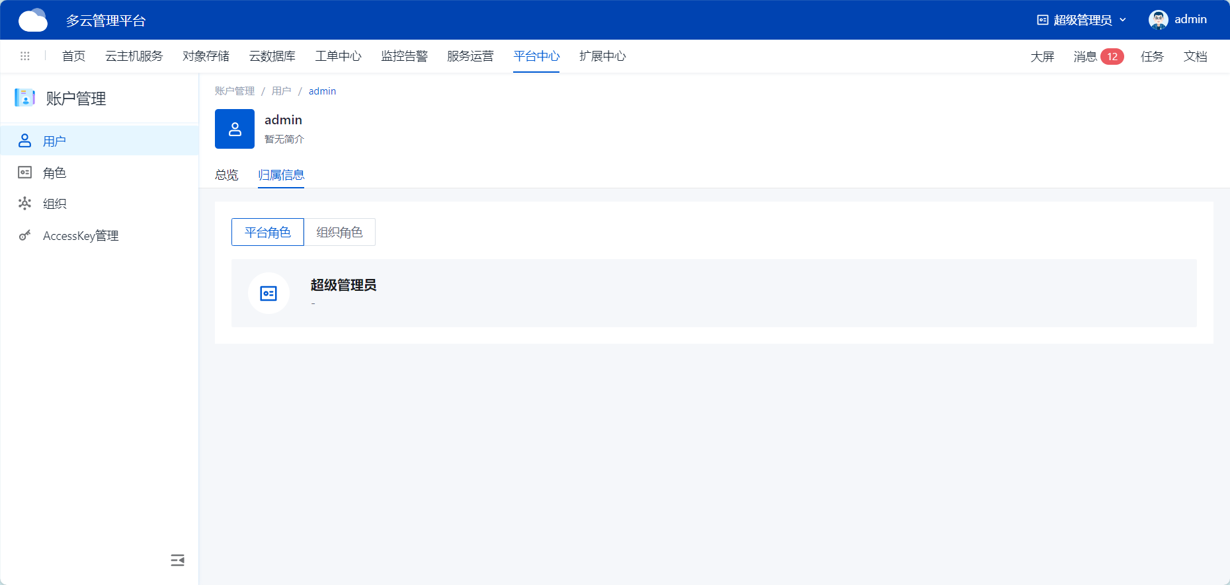This screenshot has height=585, width=1230.
Task: Click the super administrator role card icon
Action: tap(268, 293)
